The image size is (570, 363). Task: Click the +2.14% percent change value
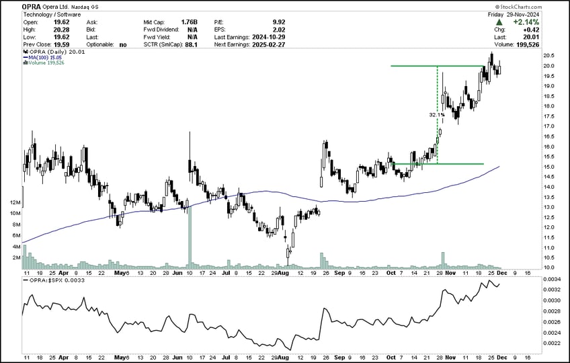[x=526, y=22]
